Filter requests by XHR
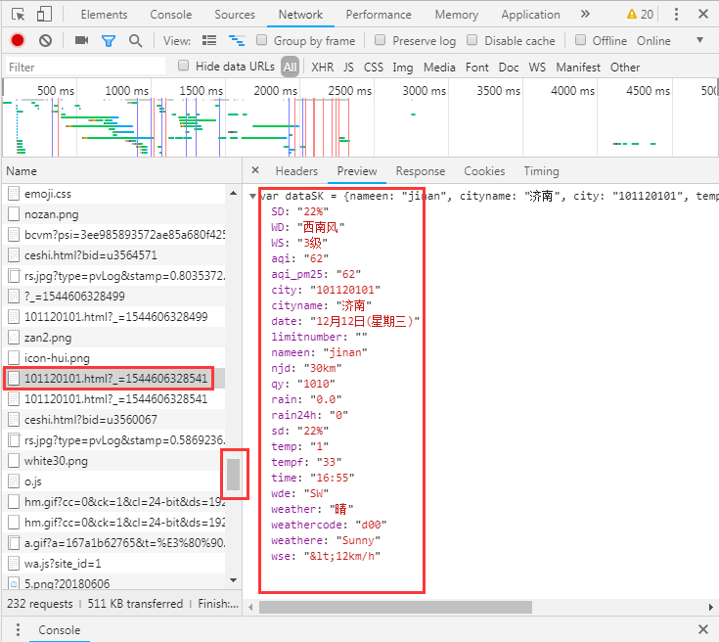 323,67
